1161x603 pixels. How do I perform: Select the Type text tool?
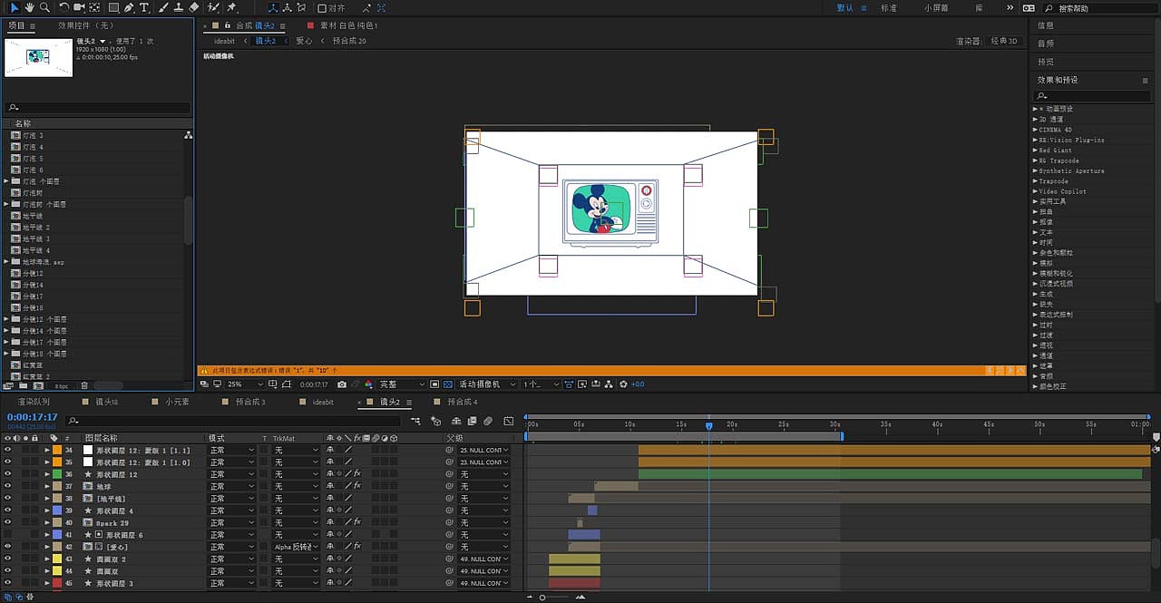143,7
